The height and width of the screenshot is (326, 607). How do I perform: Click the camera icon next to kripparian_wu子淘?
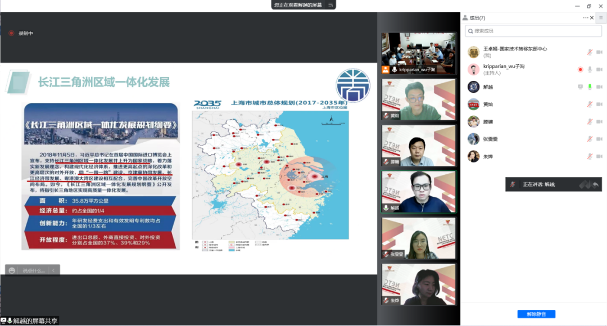pos(599,69)
